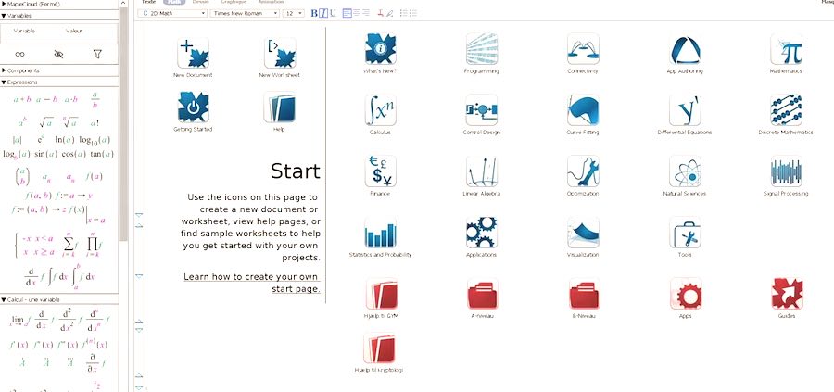Screen dimensions: 834x392
Task: Switch to the Math mode tab
Action: point(174,2)
